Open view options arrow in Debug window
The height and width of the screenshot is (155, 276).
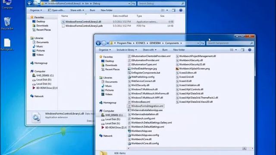coord(167,10)
